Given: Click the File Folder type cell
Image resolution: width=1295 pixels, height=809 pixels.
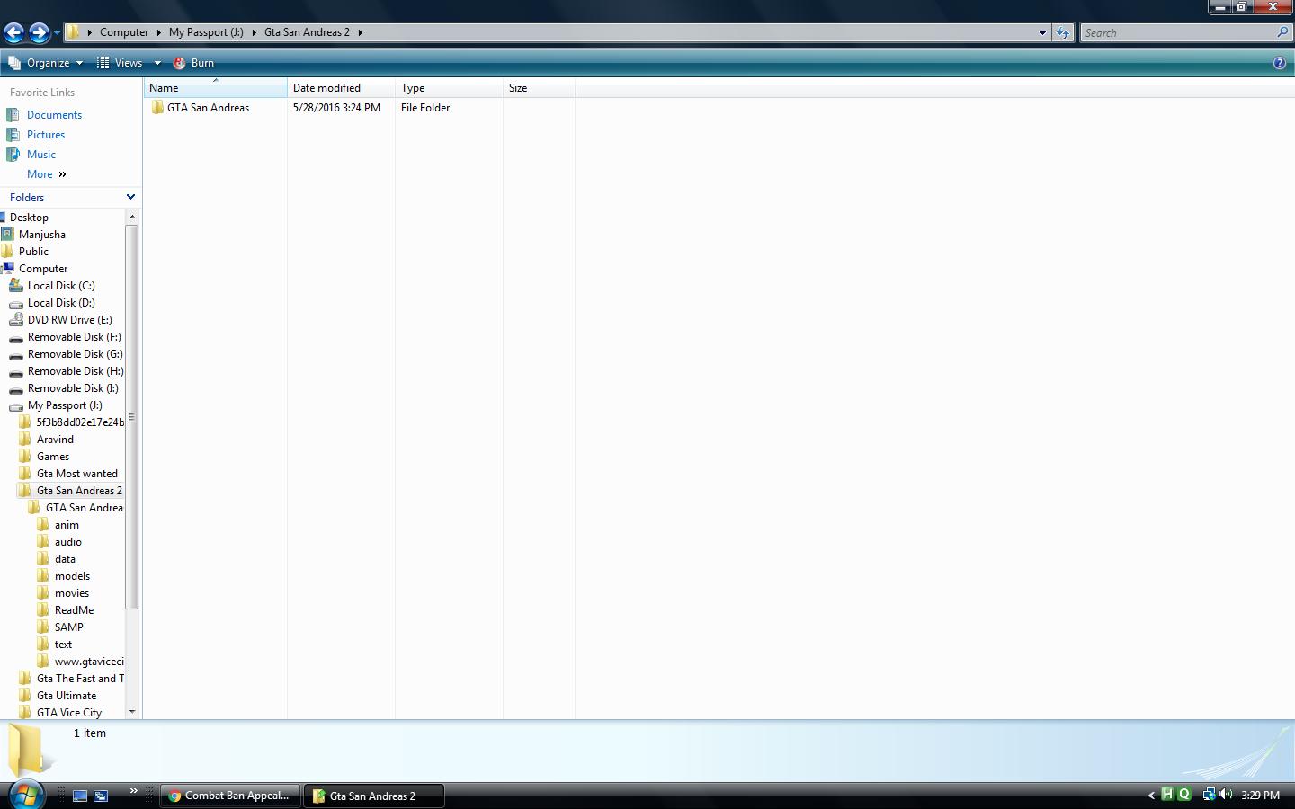Looking at the screenshot, I should coord(425,108).
